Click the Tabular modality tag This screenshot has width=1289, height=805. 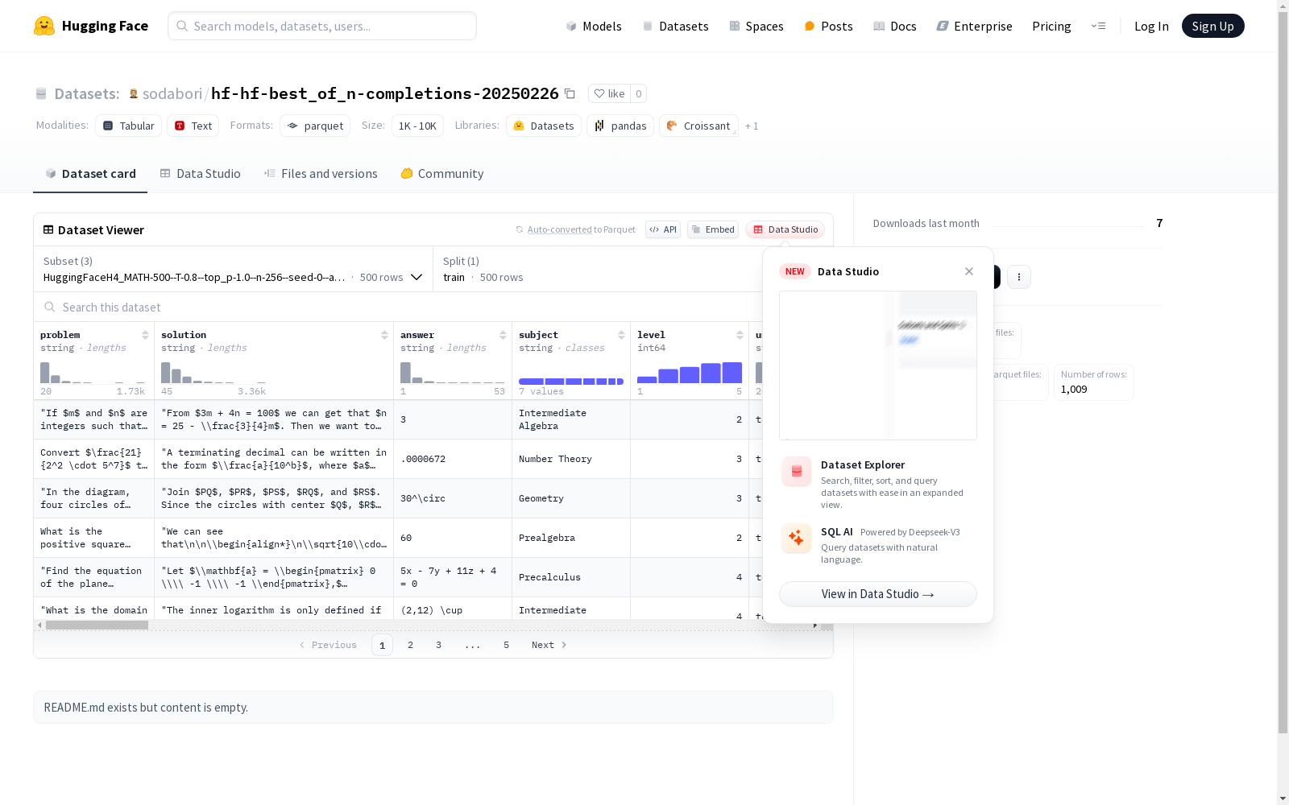[x=129, y=126]
